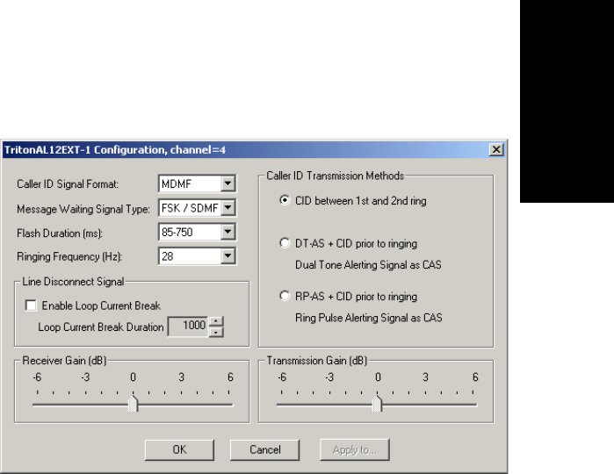Decrease Loop Current Break Duration with down arrow
Viewport: 614px width, 474px height.
click(x=216, y=332)
